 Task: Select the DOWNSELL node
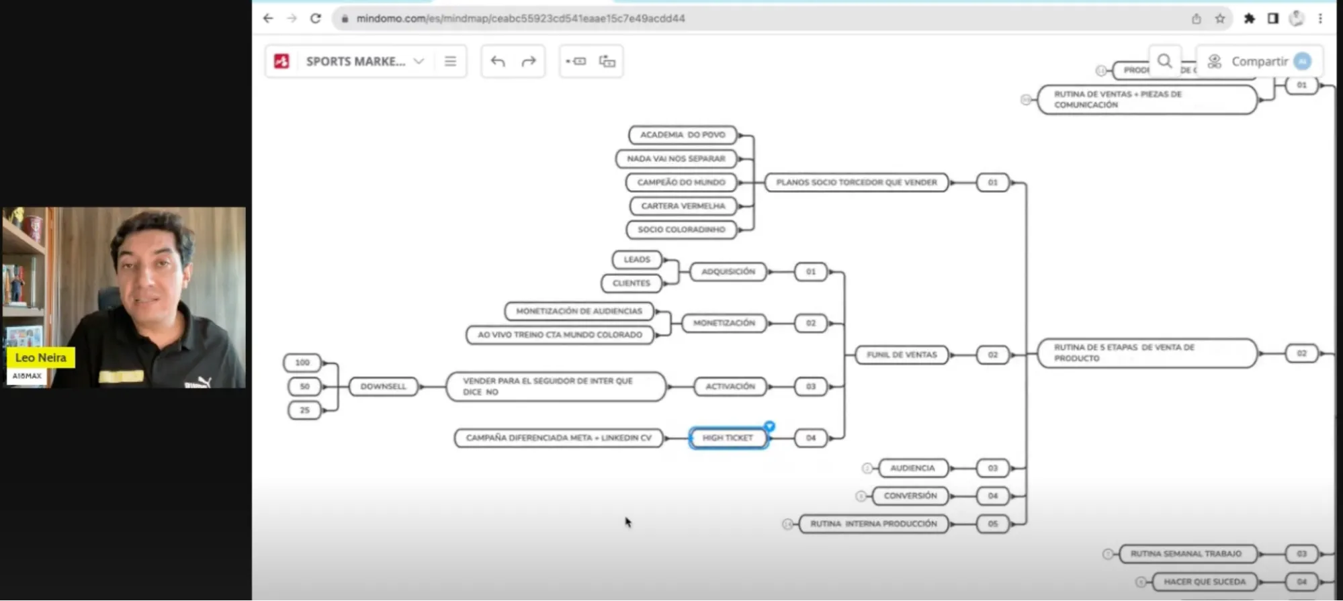coord(383,386)
